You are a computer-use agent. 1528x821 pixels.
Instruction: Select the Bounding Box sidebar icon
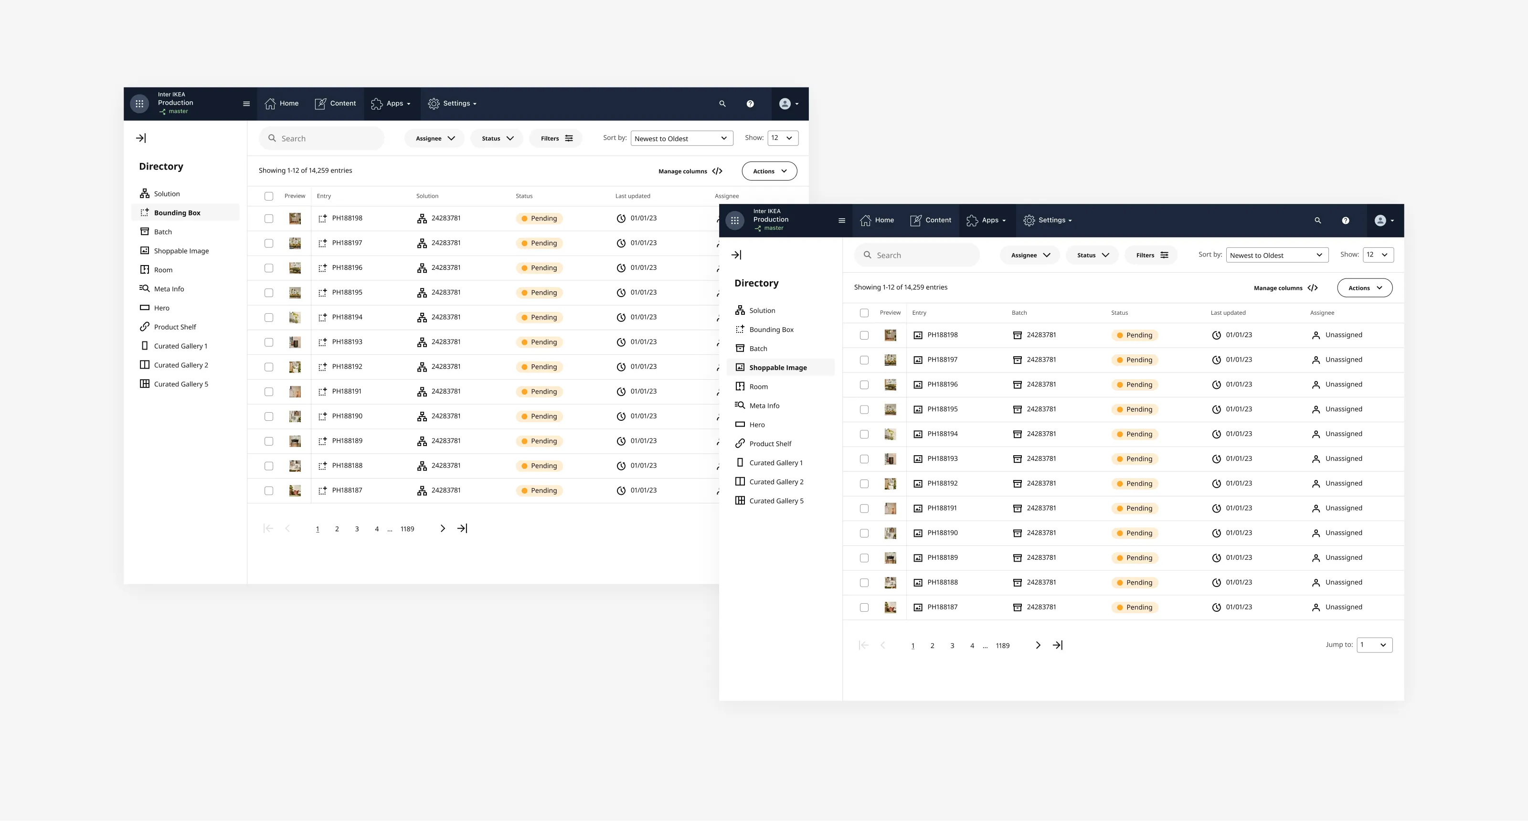click(x=740, y=329)
